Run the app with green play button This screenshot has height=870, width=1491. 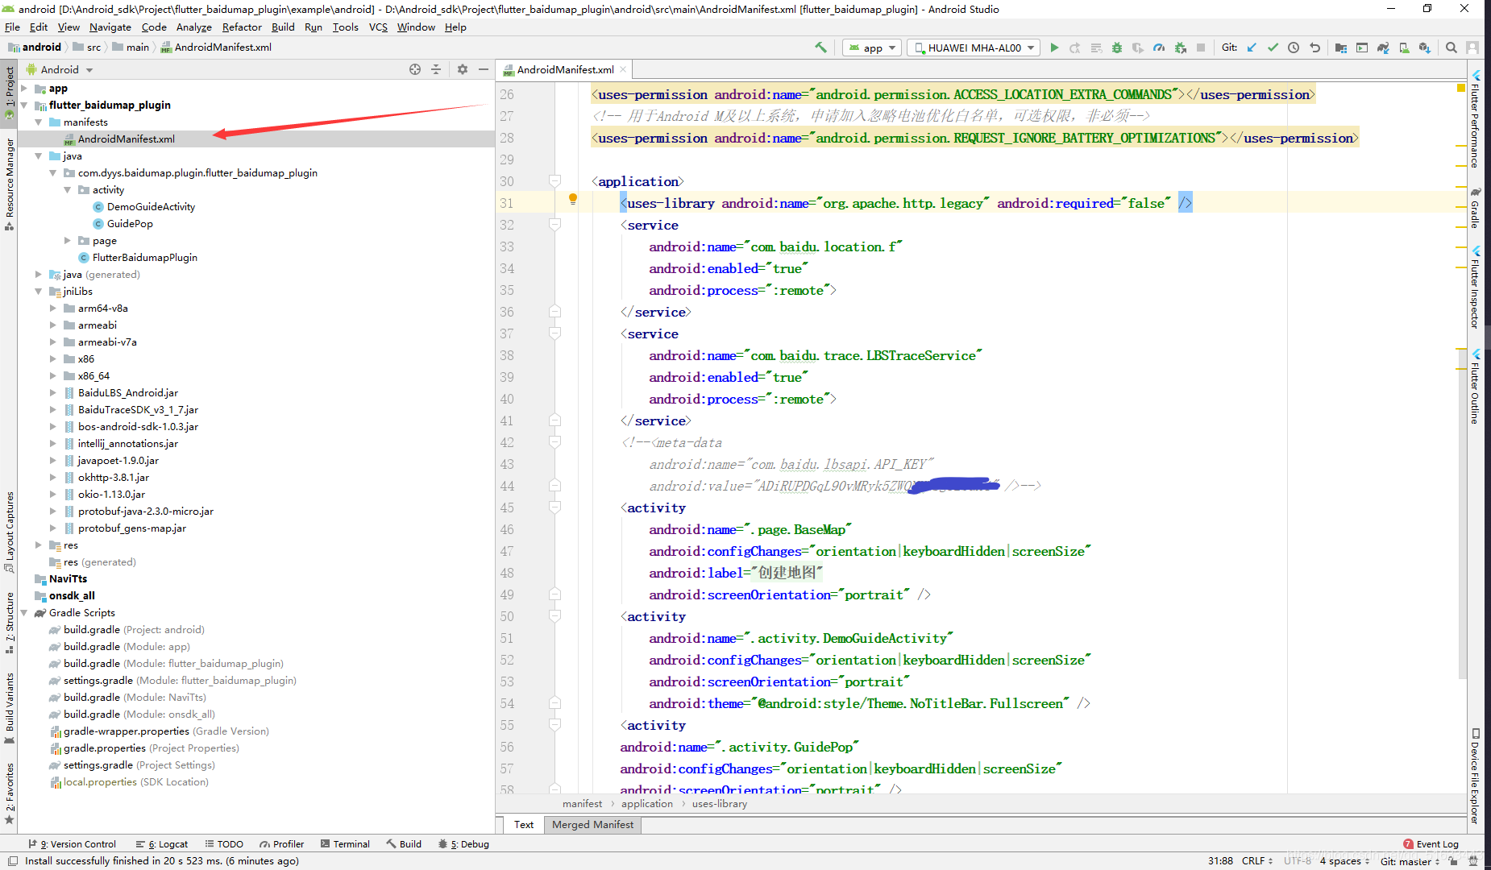tap(1054, 48)
